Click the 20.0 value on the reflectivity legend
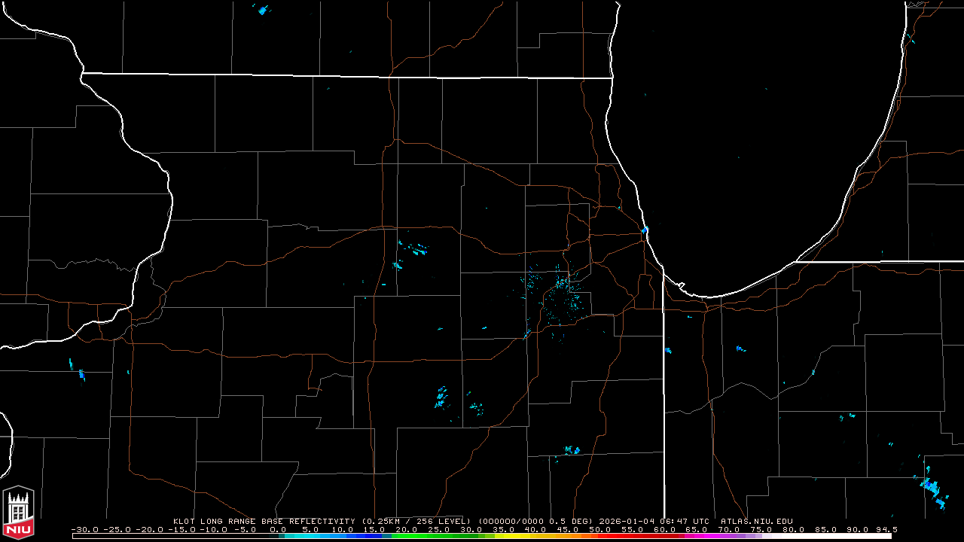 pos(407,529)
